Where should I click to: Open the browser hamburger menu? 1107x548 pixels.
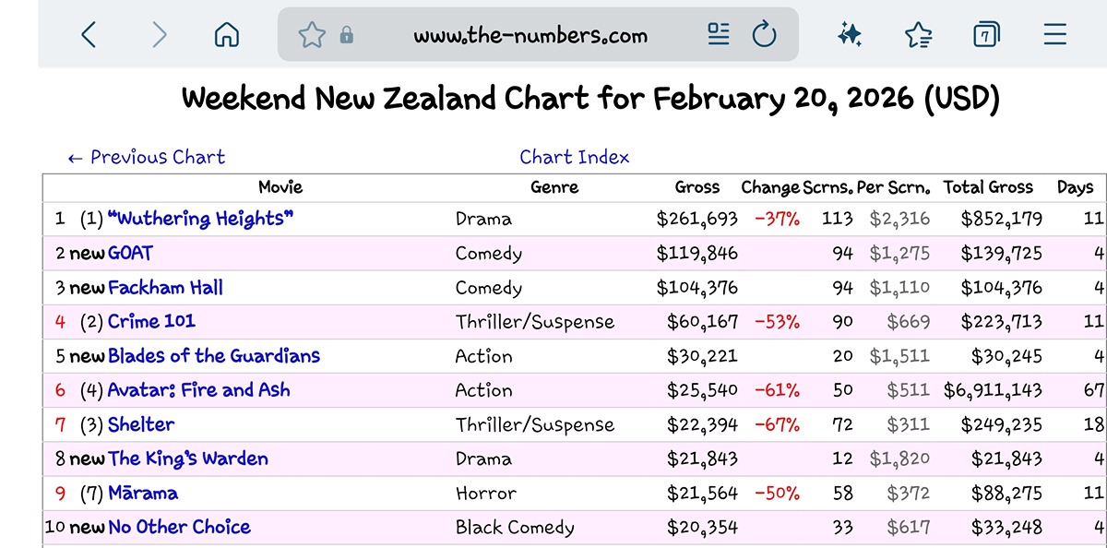point(1054,35)
